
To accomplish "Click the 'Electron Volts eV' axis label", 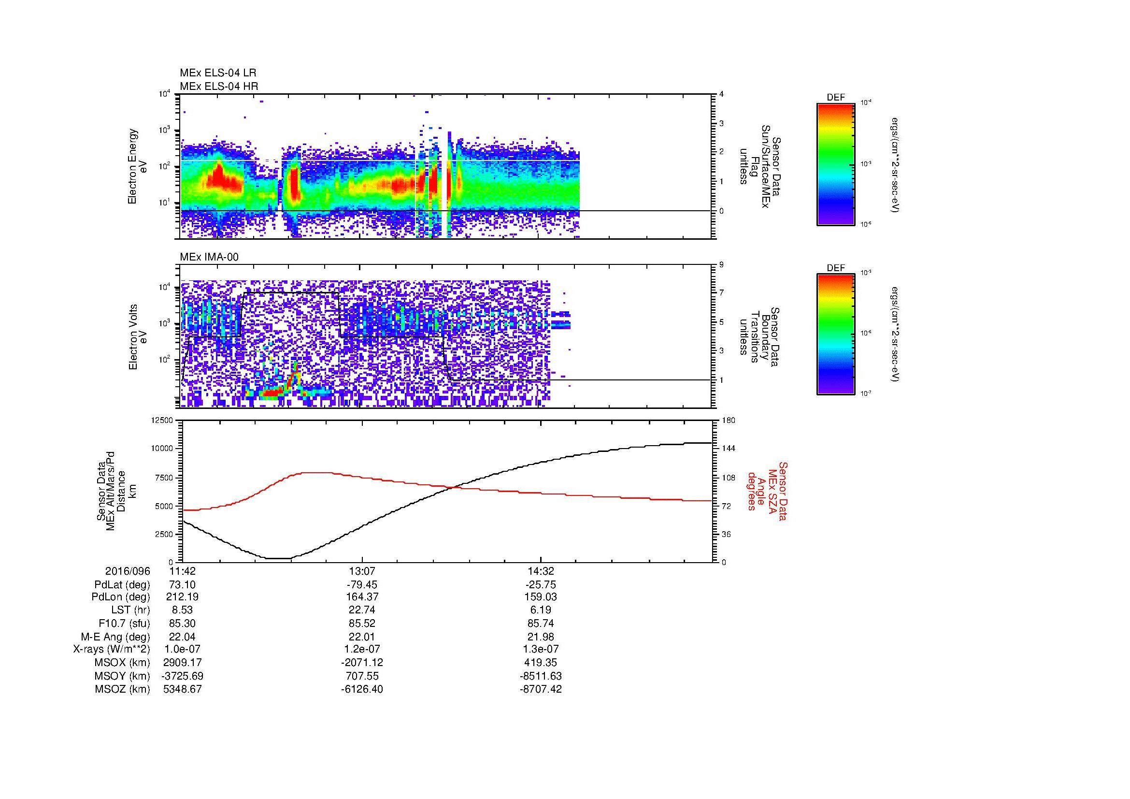I will click(137, 337).
